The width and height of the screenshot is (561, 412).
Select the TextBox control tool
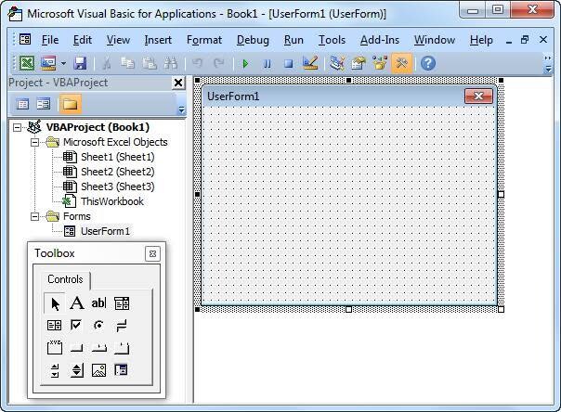98,303
